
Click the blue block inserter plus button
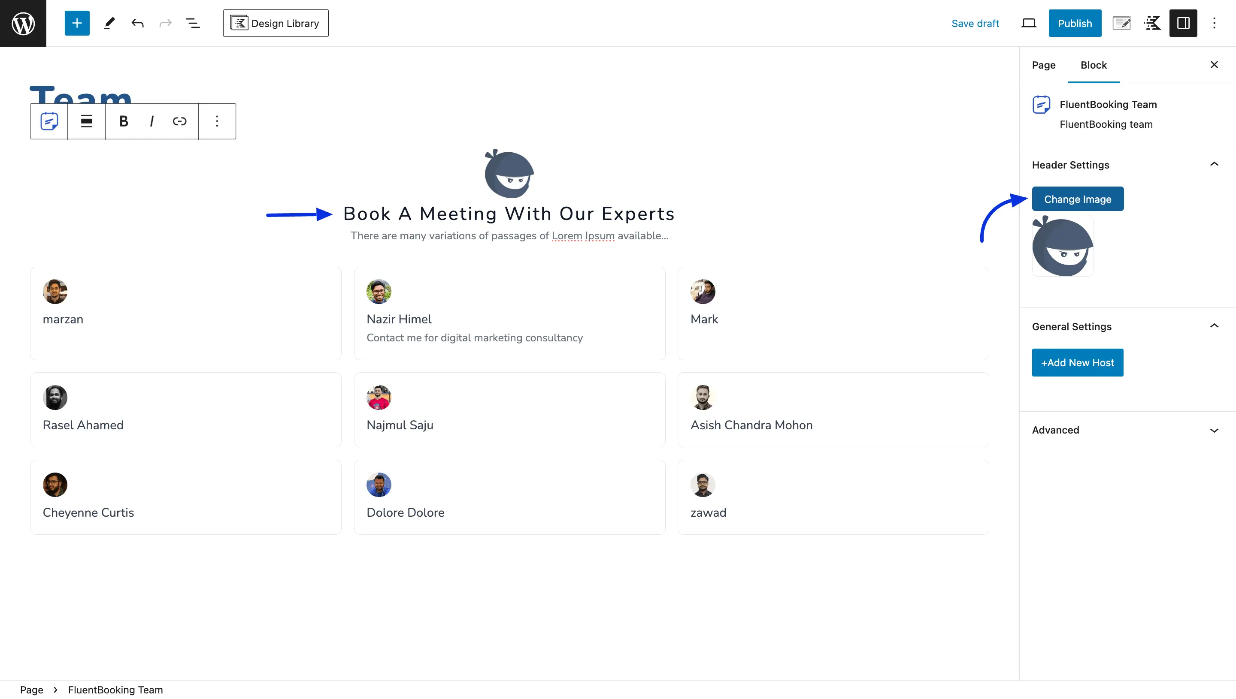(x=77, y=23)
